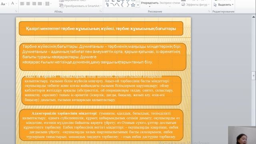Select the Тәрбие жүйесінің бағыттары text box

103,57
